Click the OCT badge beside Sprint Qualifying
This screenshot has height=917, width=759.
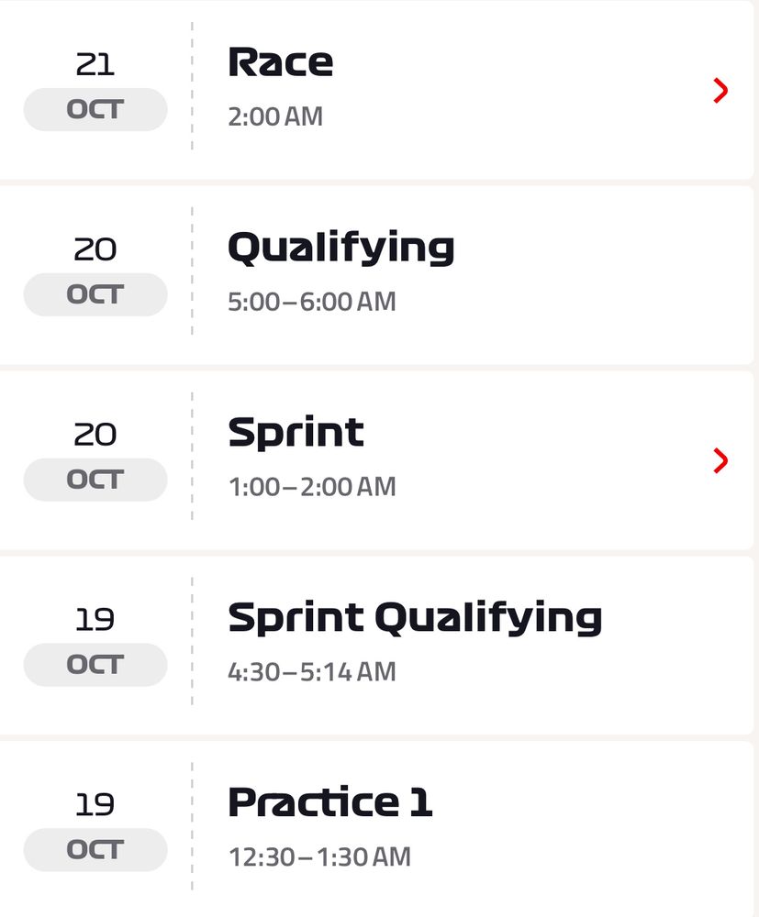(x=95, y=664)
